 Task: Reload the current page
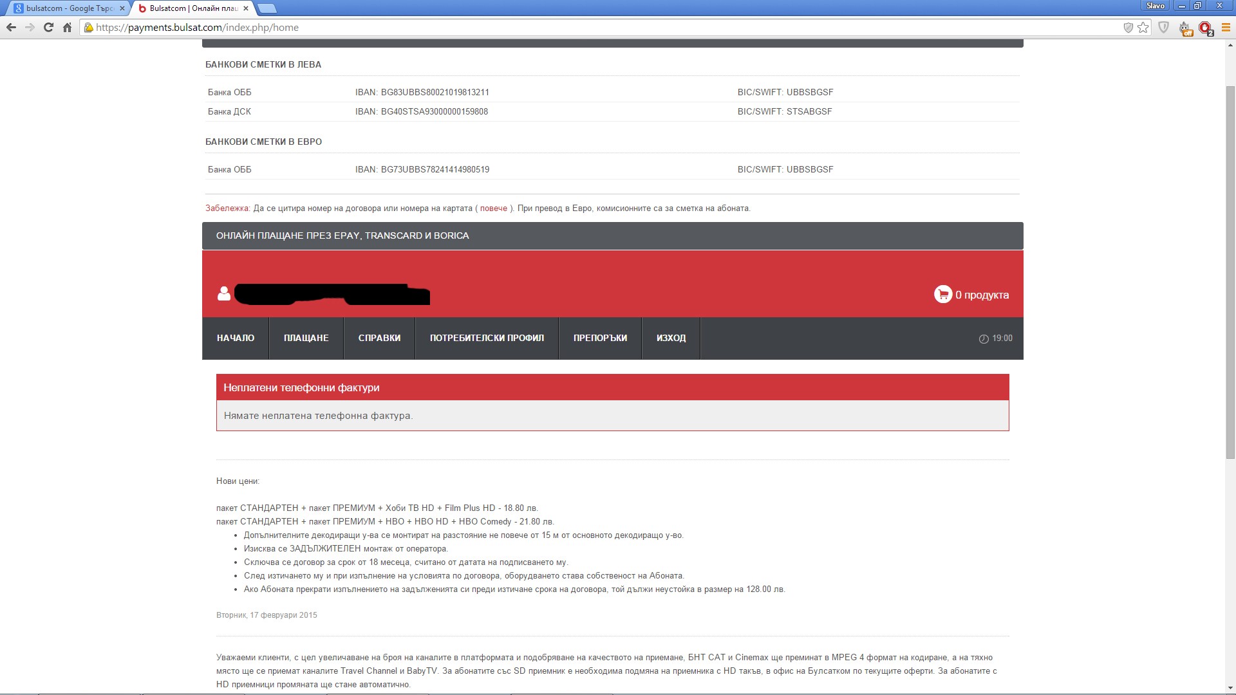(x=48, y=28)
